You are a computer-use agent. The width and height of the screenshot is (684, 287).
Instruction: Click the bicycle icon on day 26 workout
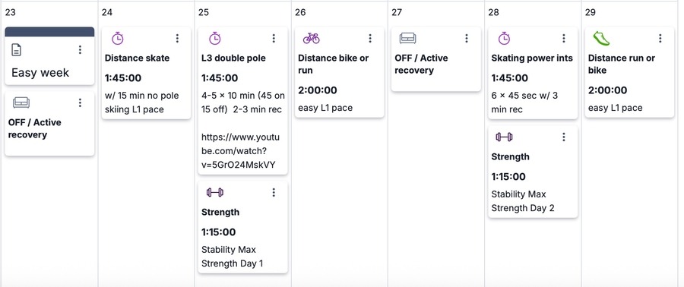tap(311, 38)
